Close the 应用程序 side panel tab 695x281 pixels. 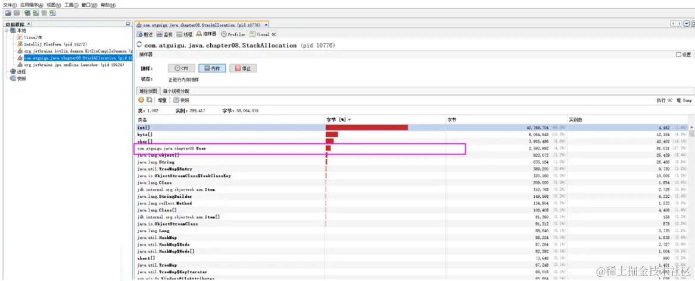(29, 24)
